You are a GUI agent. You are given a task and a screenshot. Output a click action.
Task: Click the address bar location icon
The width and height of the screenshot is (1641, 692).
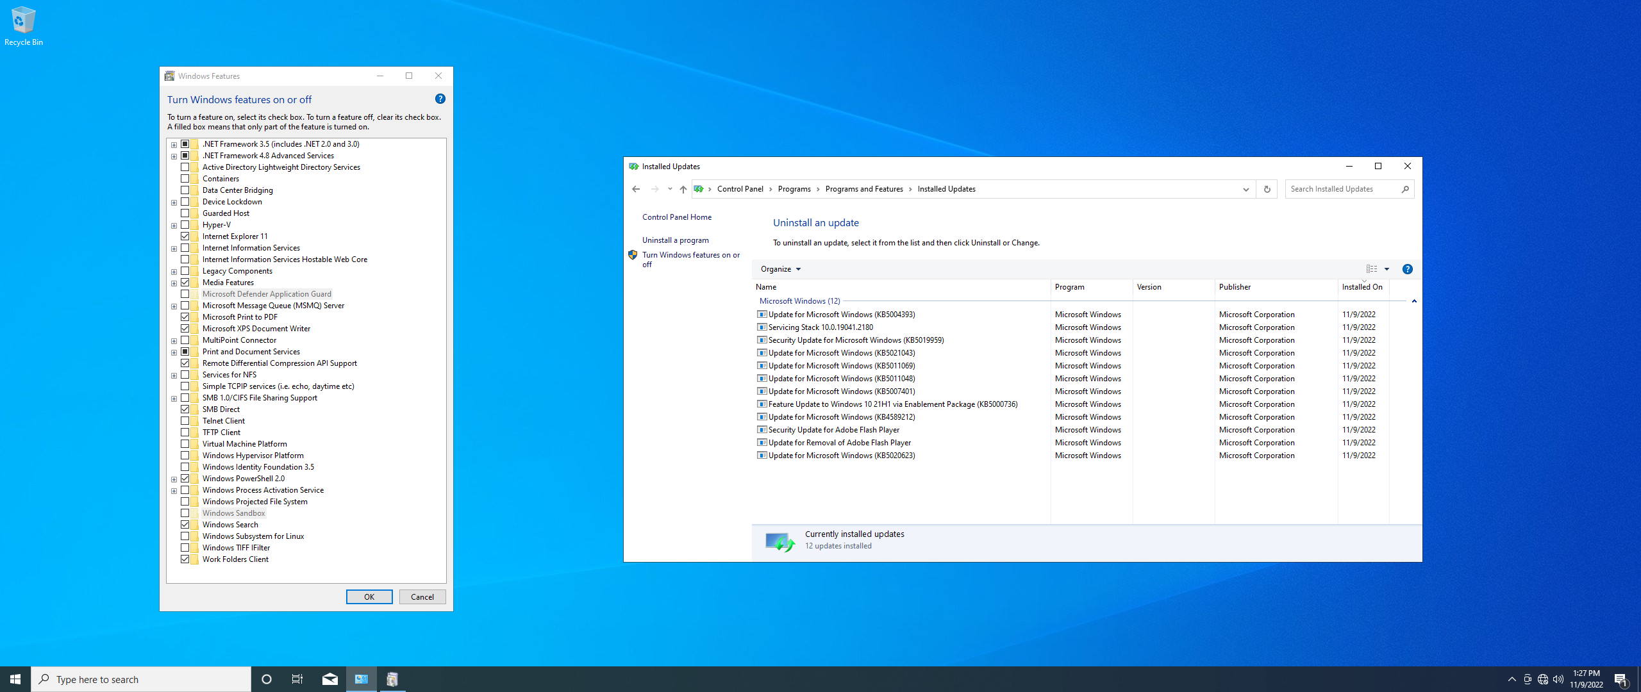(699, 189)
